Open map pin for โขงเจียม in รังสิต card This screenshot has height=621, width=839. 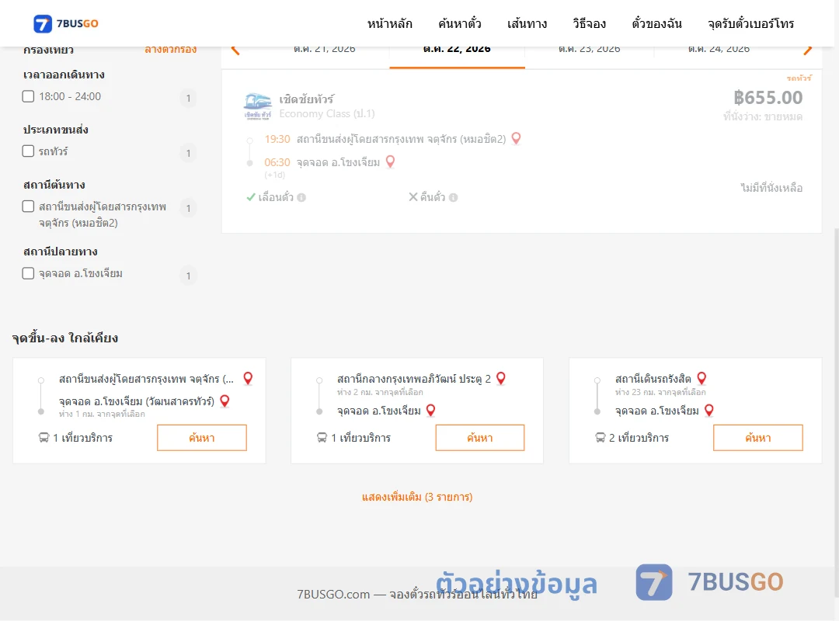click(x=709, y=411)
